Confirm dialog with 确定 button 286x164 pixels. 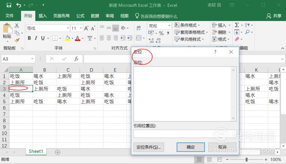pos(191,147)
